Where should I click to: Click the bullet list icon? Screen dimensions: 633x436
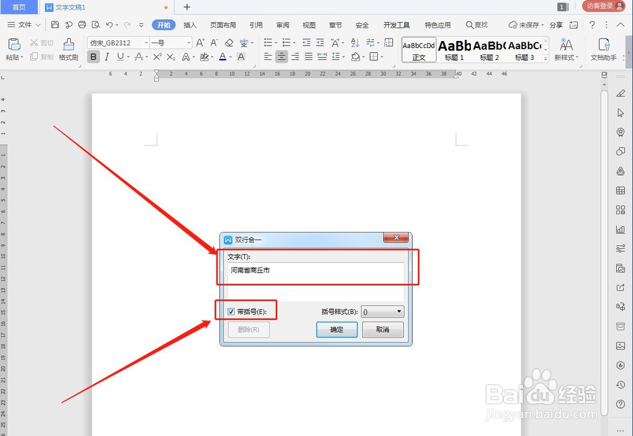point(268,42)
